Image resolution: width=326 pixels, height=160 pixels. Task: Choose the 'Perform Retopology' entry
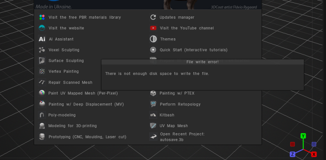tap(180, 104)
